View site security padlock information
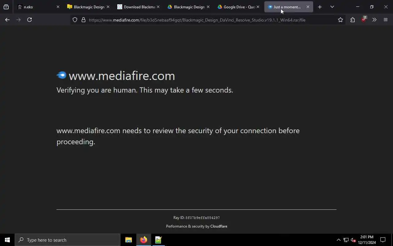 tap(83, 20)
